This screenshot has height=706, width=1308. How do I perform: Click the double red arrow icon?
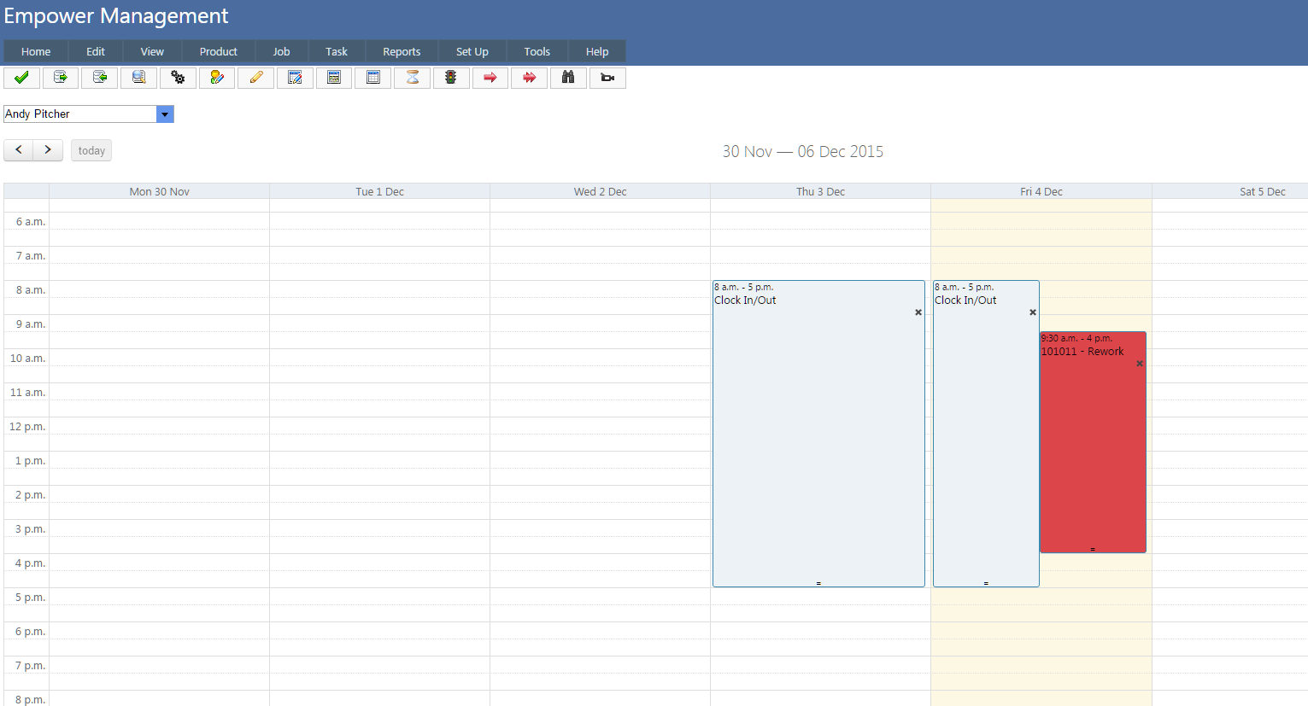point(530,78)
